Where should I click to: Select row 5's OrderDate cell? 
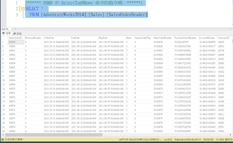[x=56, y=59]
